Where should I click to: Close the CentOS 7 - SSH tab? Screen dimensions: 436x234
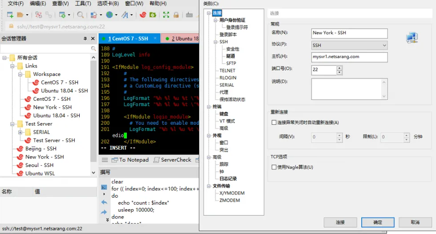click(x=155, y=38)
